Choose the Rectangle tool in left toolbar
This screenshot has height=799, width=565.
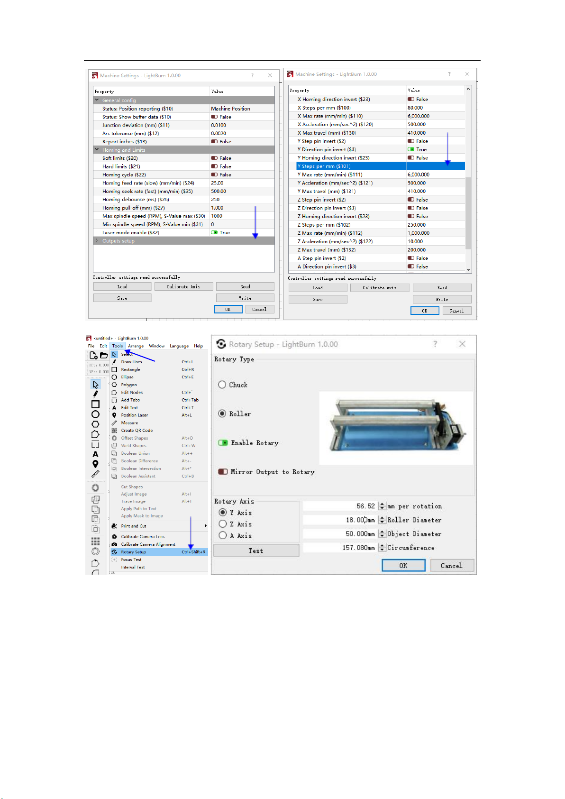tap(95, 404)
